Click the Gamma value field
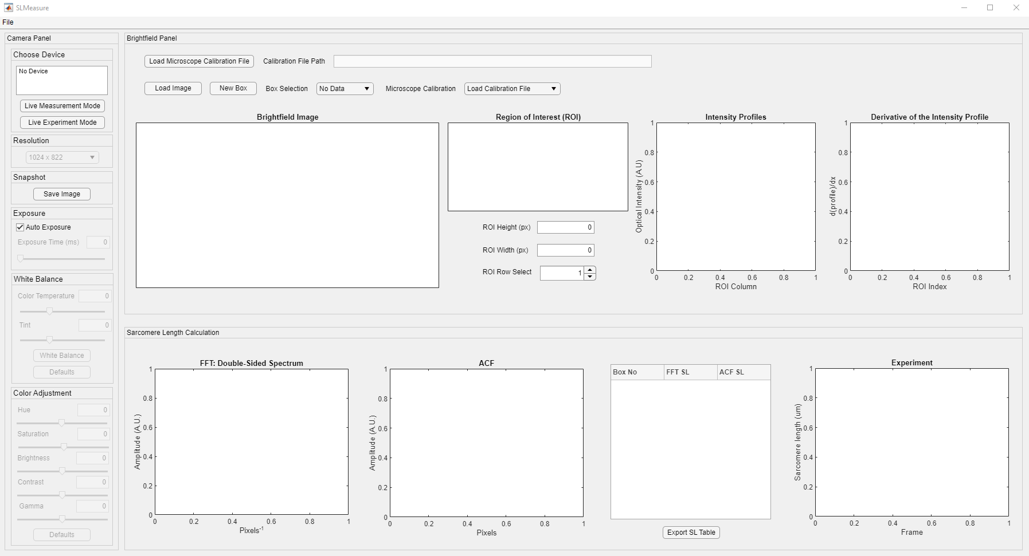This screenshot has height=556, width=1029. tap(92, 506)
